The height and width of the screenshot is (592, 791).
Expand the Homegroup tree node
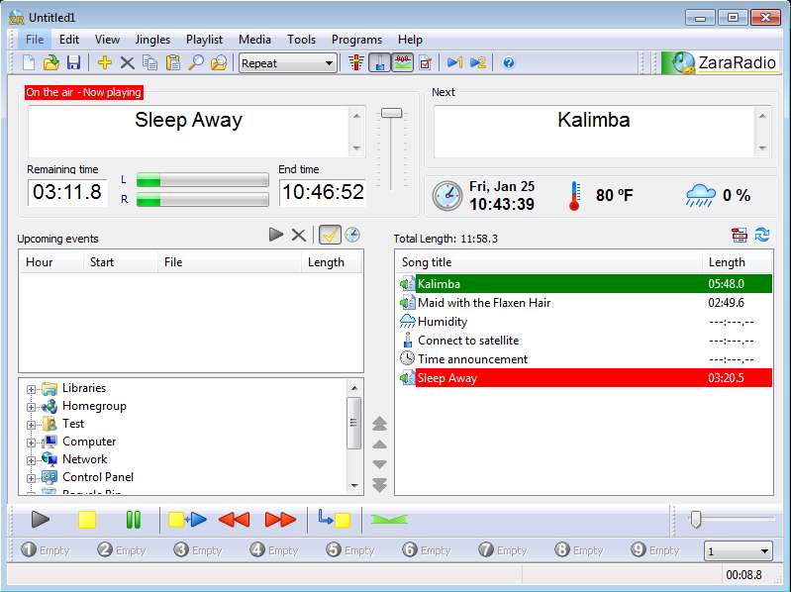[31, 407]
